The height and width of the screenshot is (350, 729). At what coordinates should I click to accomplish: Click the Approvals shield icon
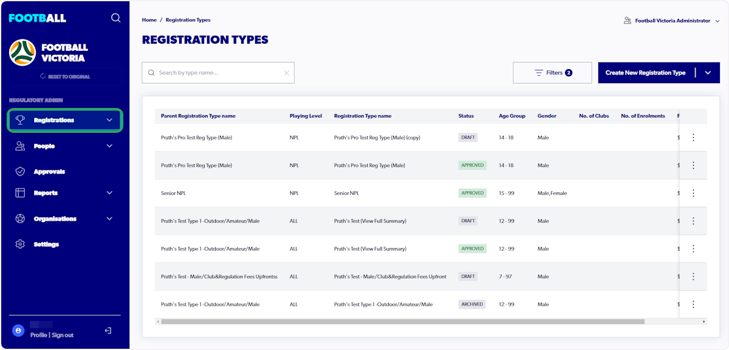(20, 172)
